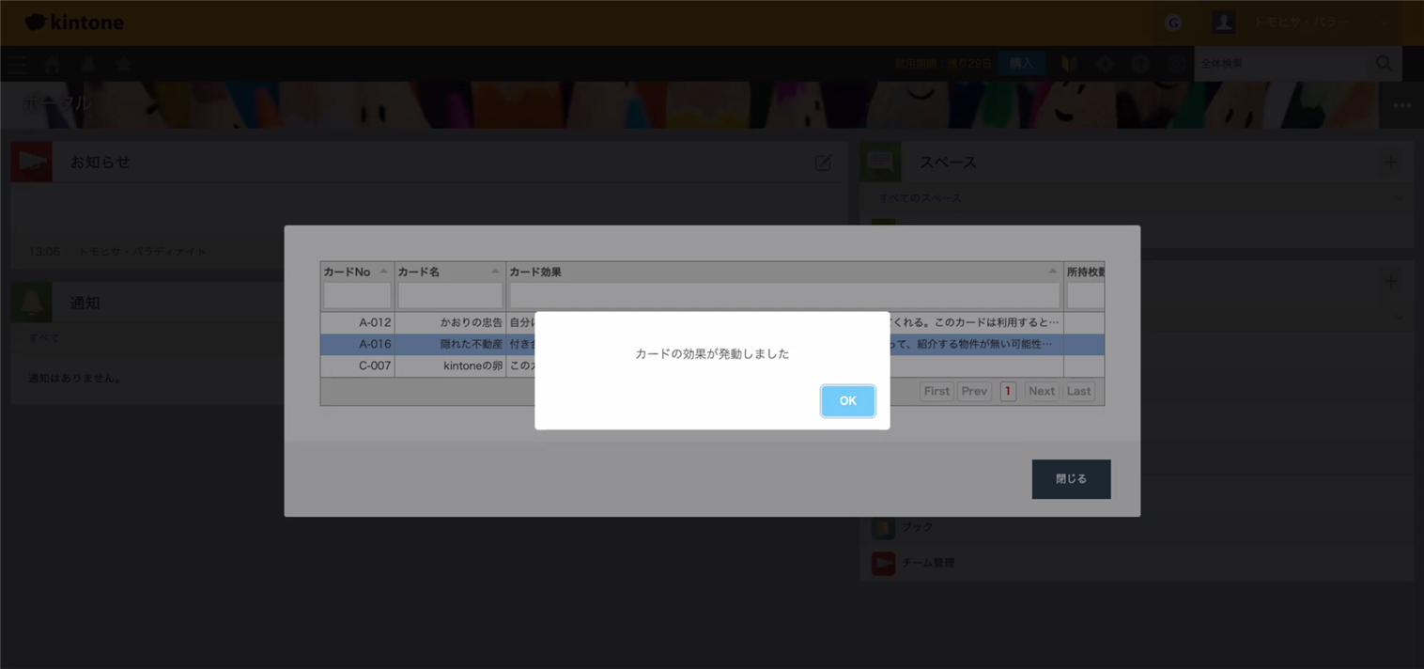Click the 通知 bell icon panel header
The width and height of the screenshot is (1424, 669).
coord(32,303)
